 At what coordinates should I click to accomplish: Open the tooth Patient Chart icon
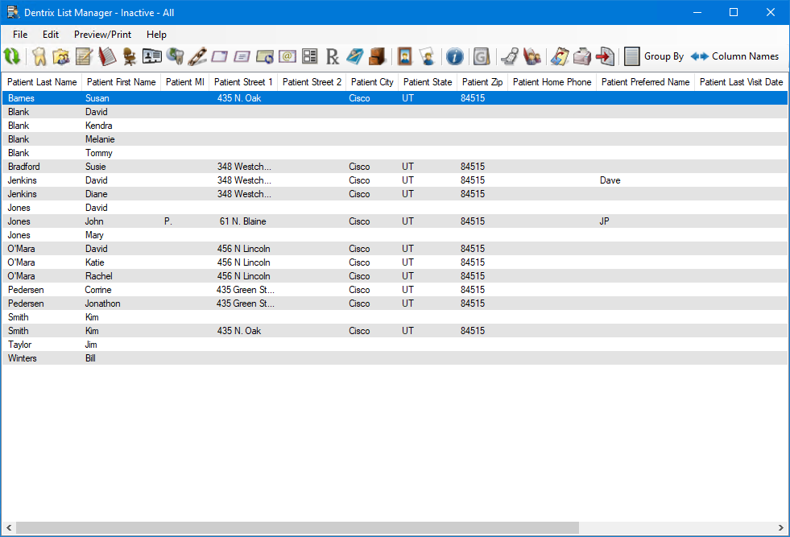click(39, 56)
